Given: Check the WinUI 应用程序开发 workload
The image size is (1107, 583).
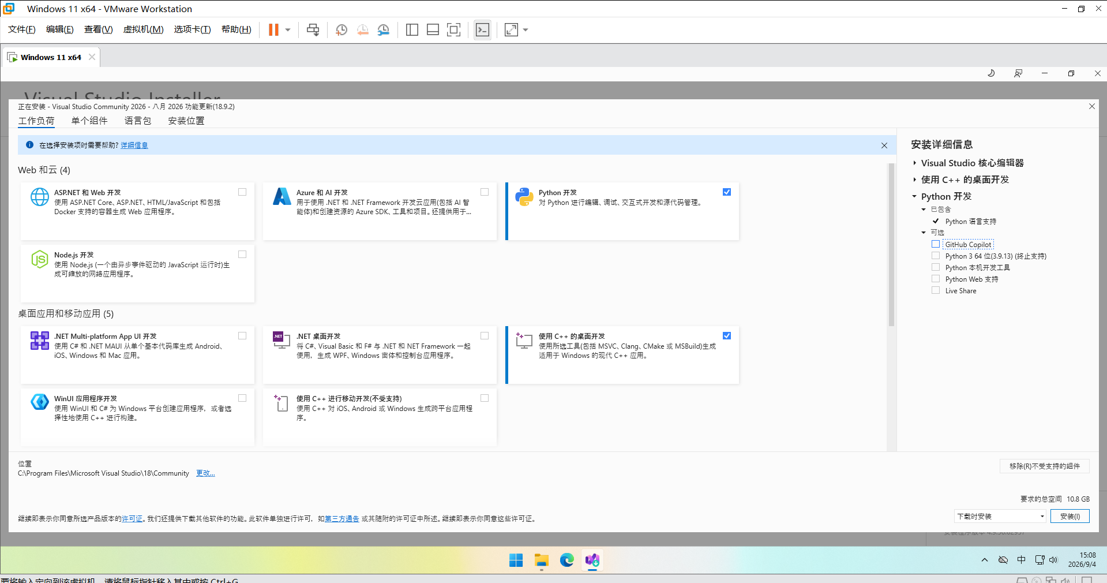Looking at the screenshot, I should 242,398.
